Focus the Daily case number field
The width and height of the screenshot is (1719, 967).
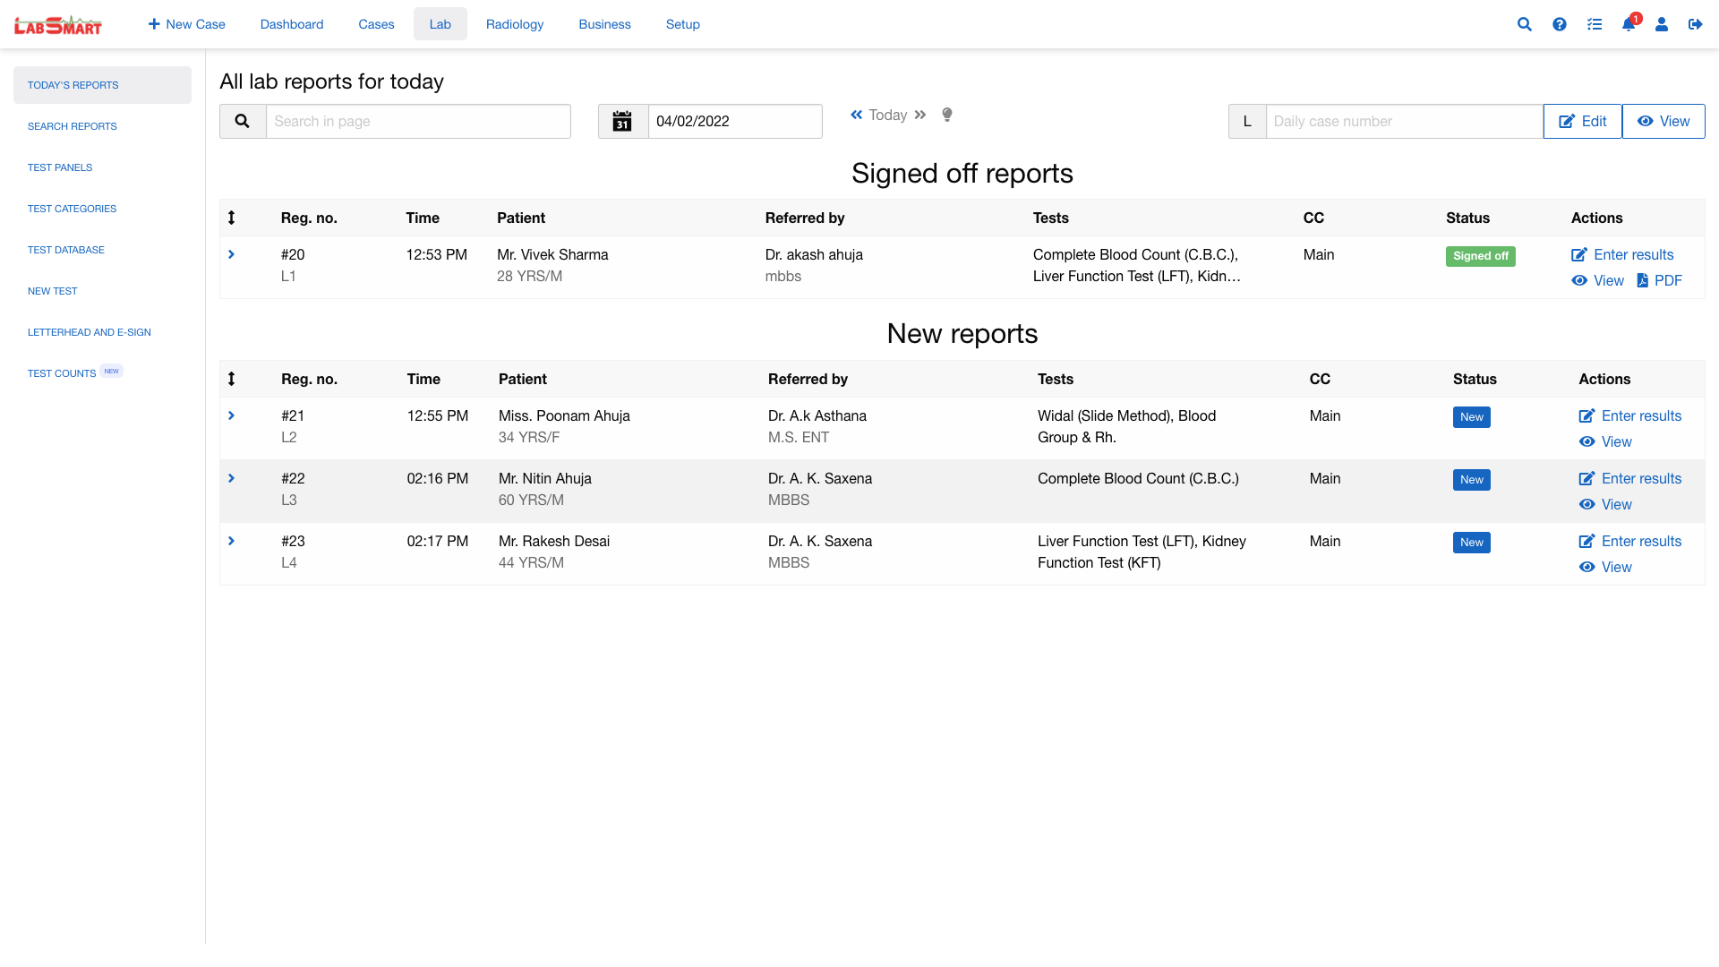(1404, 121)
